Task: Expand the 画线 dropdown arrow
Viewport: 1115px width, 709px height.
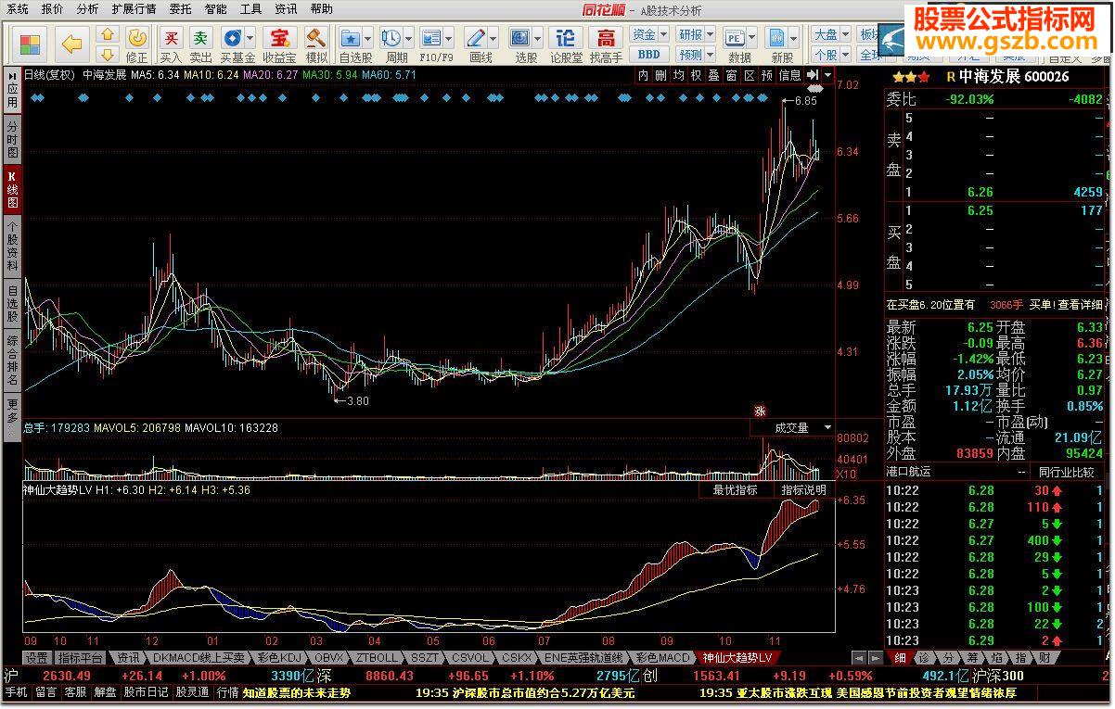Action: (493, 39)
